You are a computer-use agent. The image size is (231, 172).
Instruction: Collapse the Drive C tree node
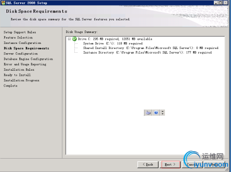pos(69,39)
